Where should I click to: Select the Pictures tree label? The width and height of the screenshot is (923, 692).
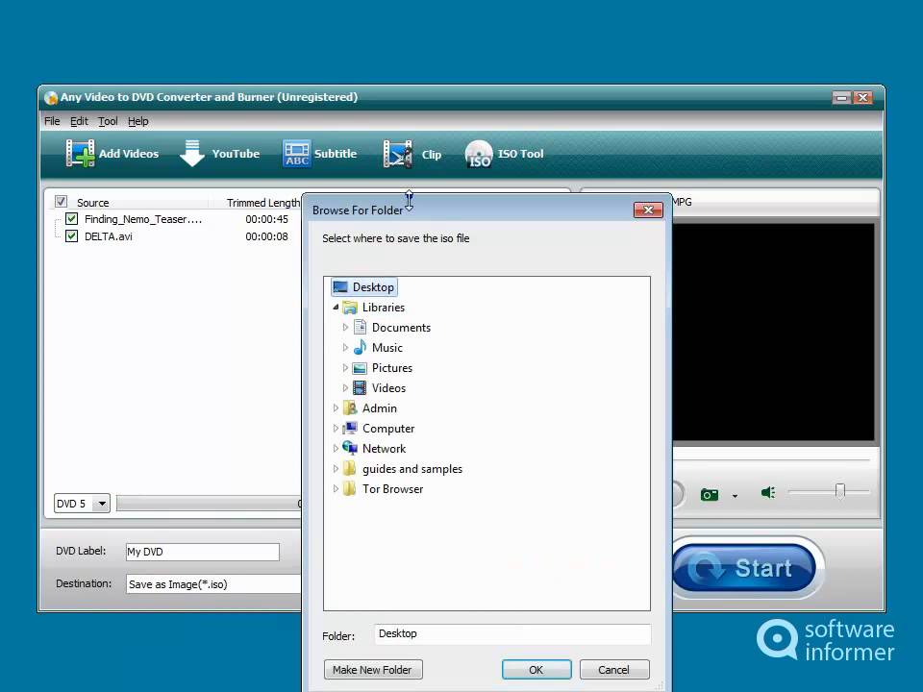click(392, 368)
